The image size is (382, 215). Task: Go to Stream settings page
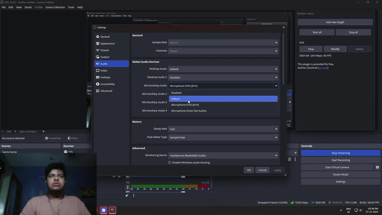[x=111, y=50]
